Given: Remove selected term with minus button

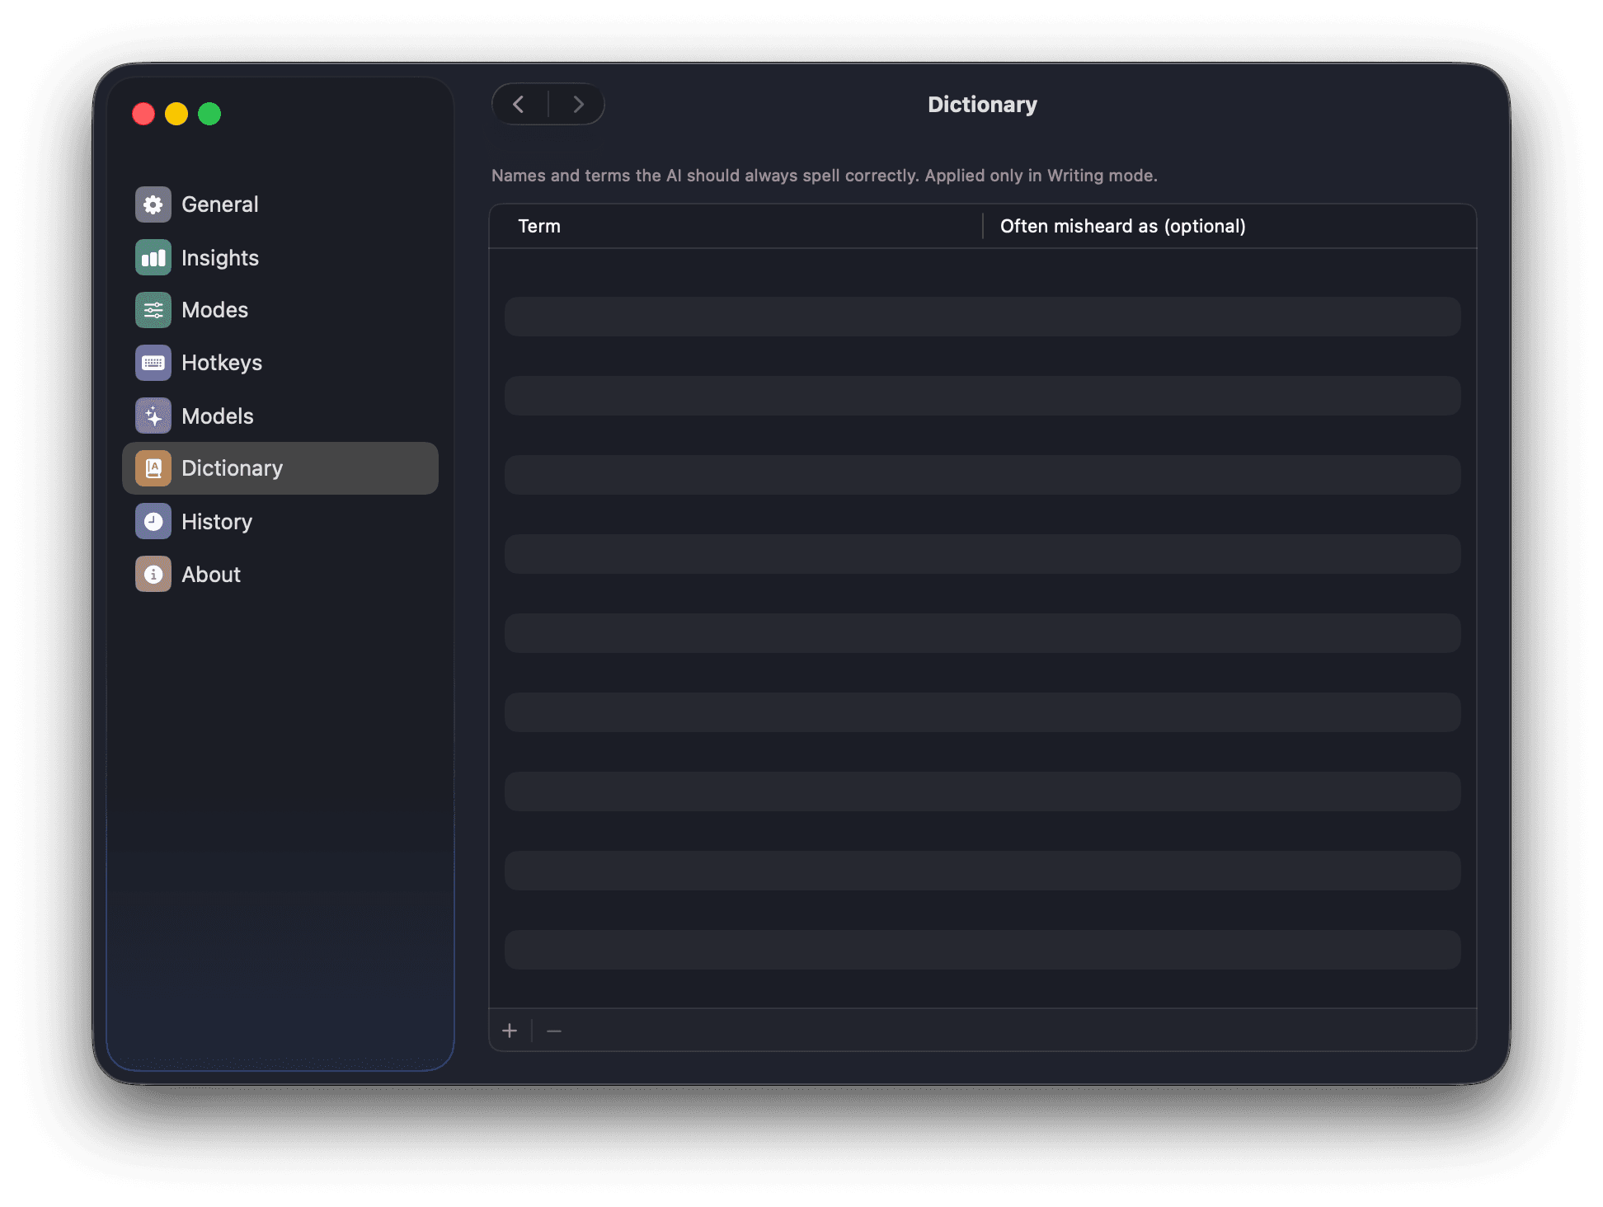Looking at the screenshot, I should click(554, 1031).
